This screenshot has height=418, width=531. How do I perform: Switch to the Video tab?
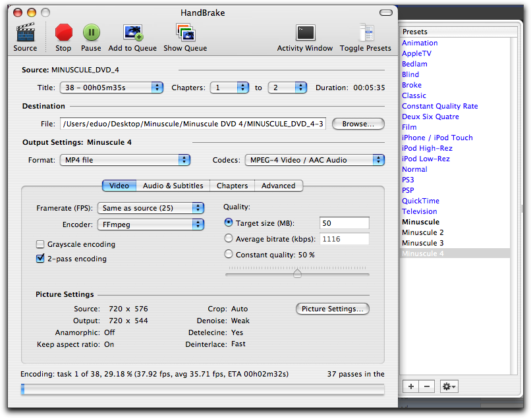[119, 186]
